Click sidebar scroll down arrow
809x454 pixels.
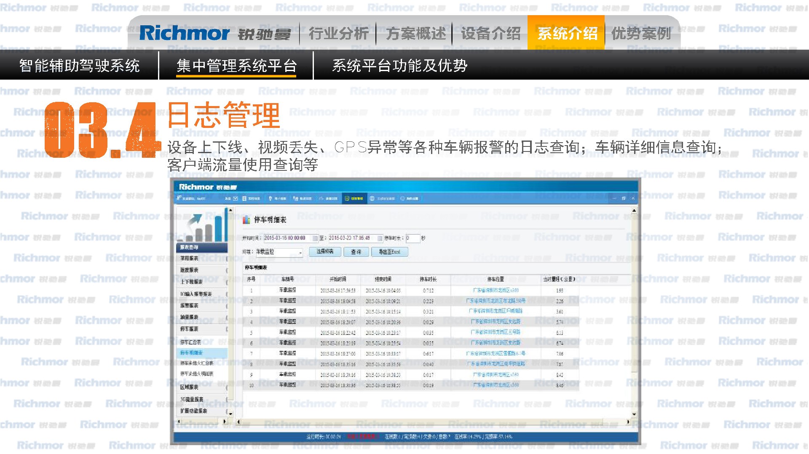[x=230, y=414]
